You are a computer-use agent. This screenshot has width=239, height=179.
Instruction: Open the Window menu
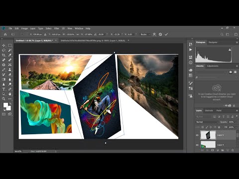pos(79,28)
